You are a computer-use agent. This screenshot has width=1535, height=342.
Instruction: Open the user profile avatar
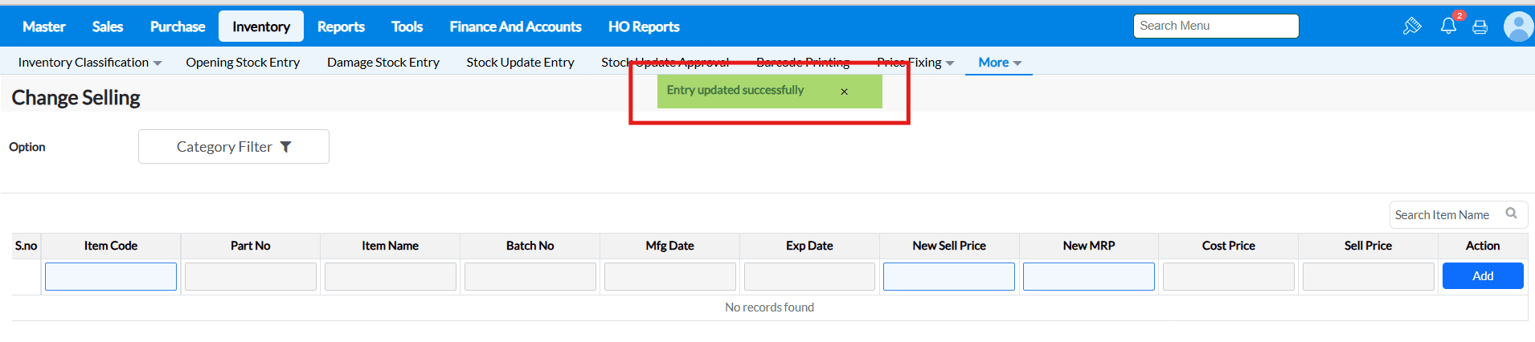pyautogui.click(x=1517, y=26)
